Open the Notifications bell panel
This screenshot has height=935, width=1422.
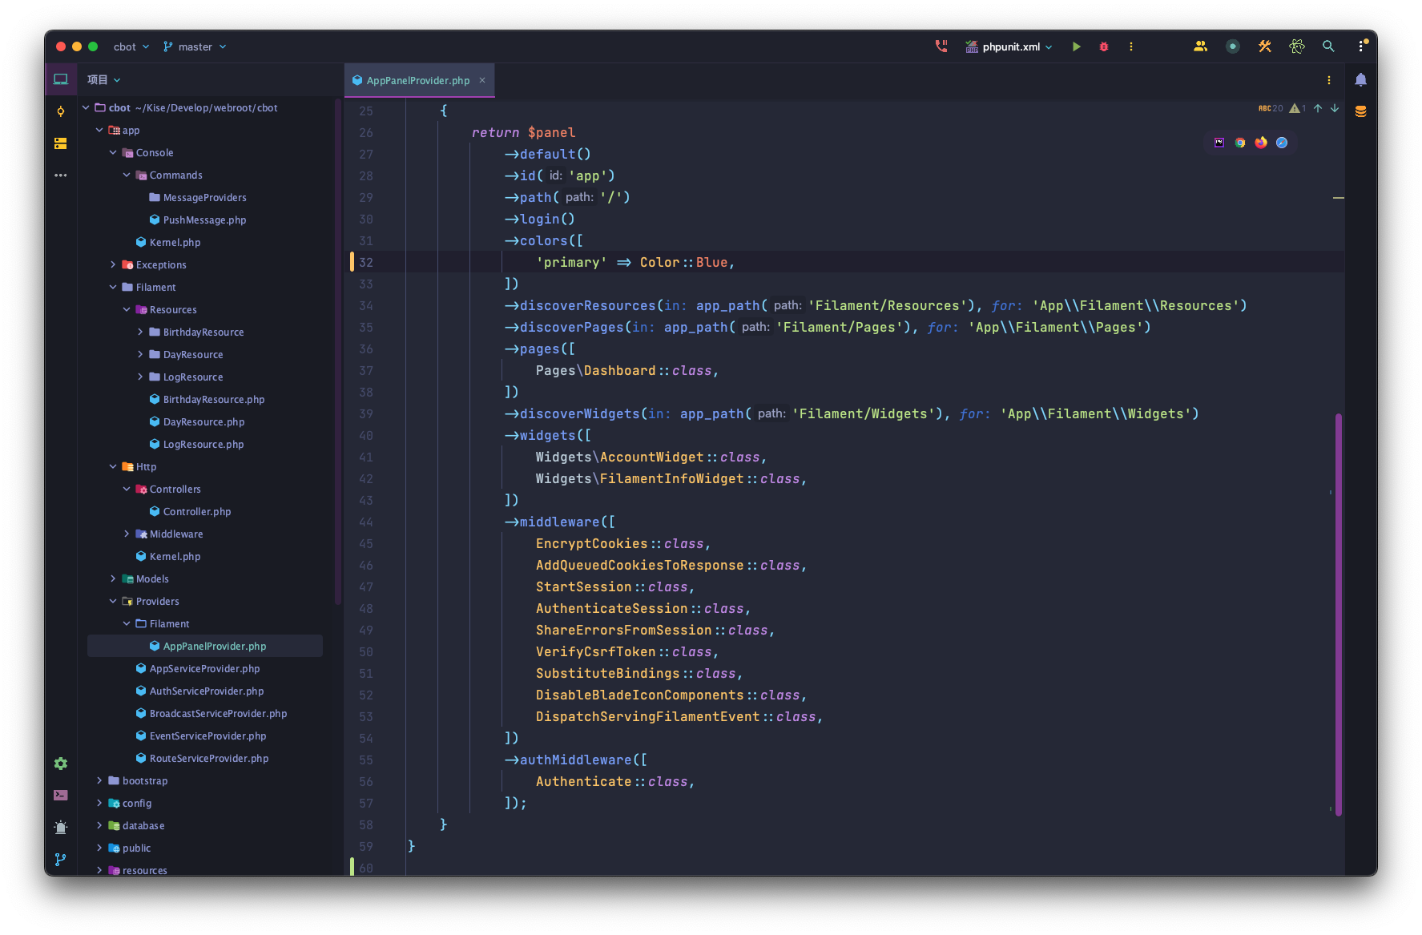(x=1360, y=79)
